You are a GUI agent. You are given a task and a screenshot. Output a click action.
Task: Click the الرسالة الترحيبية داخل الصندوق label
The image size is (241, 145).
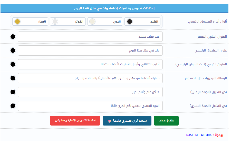[206, 78]
